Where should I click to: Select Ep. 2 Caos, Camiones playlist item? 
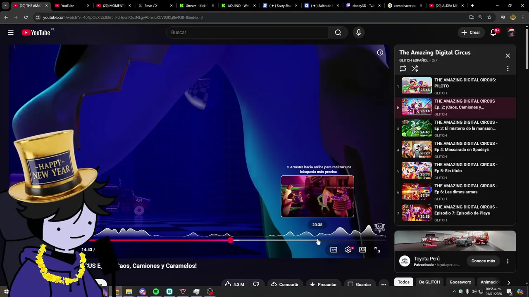click(x=455, y=107)
